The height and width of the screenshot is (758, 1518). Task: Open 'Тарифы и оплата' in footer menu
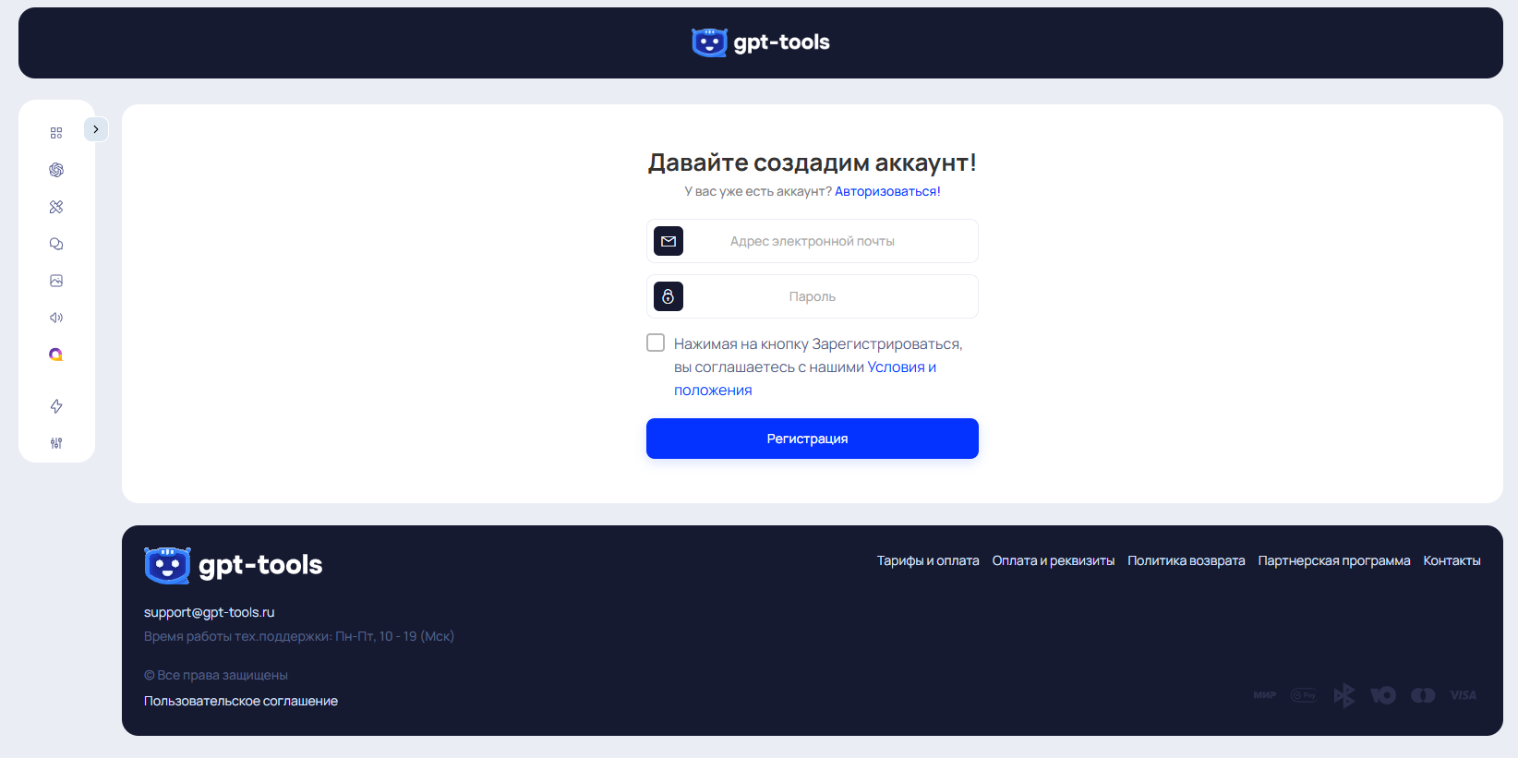click(x=928, y=560)
